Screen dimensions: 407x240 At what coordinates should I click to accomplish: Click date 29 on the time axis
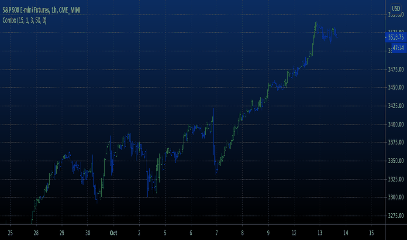pos(62,233)
